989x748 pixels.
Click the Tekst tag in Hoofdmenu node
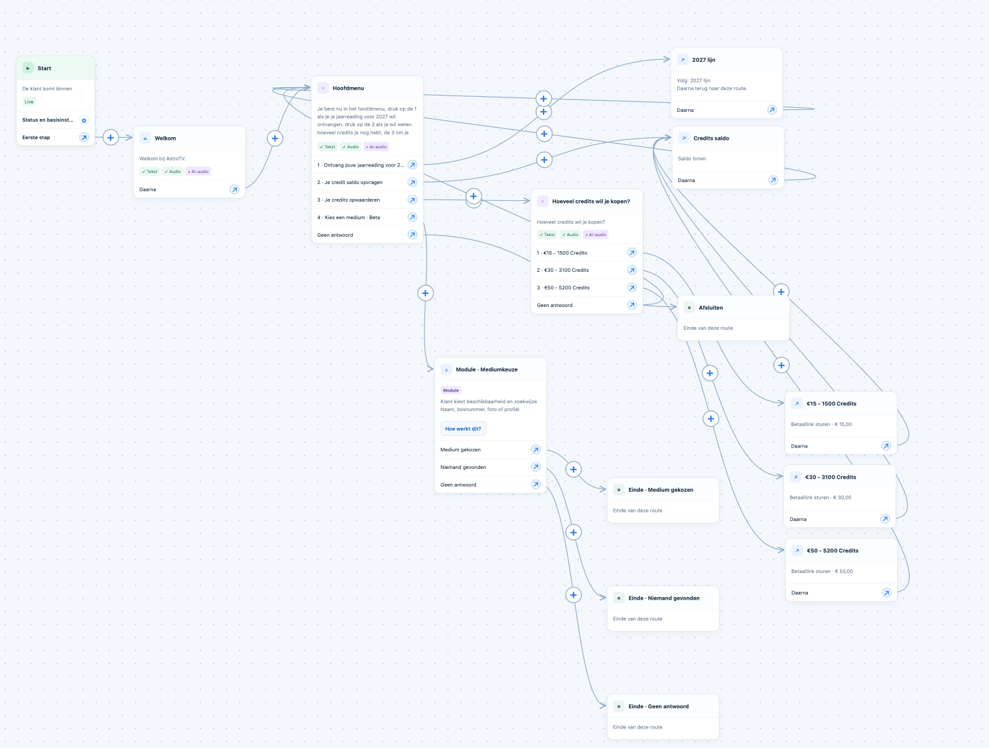(x=327, y=147)
